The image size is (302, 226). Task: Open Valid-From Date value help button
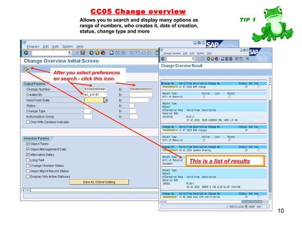[106, 100]
